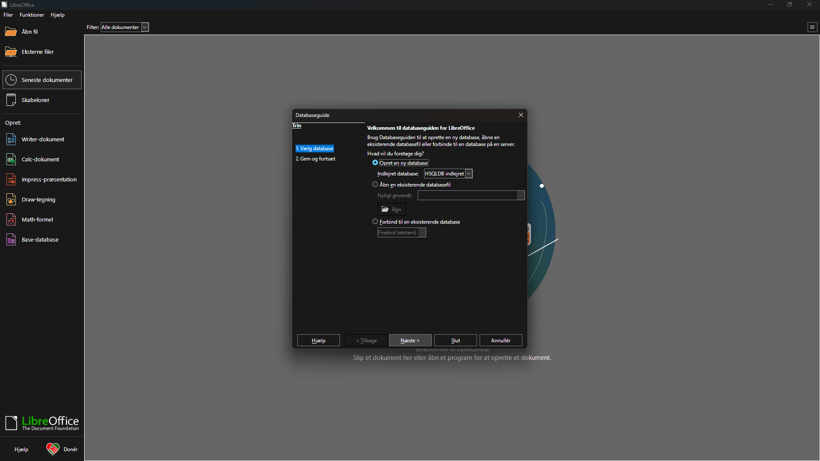
Task: Click the 'Næste >' button
Action: (410, 340)
